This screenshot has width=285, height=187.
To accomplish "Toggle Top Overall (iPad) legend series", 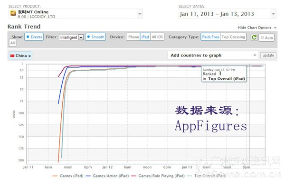I will 207,176.
